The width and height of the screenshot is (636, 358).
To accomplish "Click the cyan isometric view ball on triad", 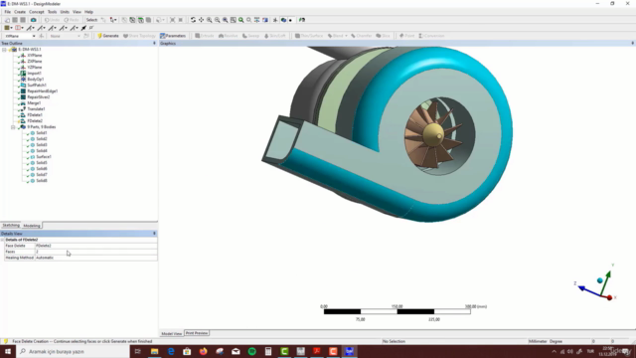I will coord(600,280).
